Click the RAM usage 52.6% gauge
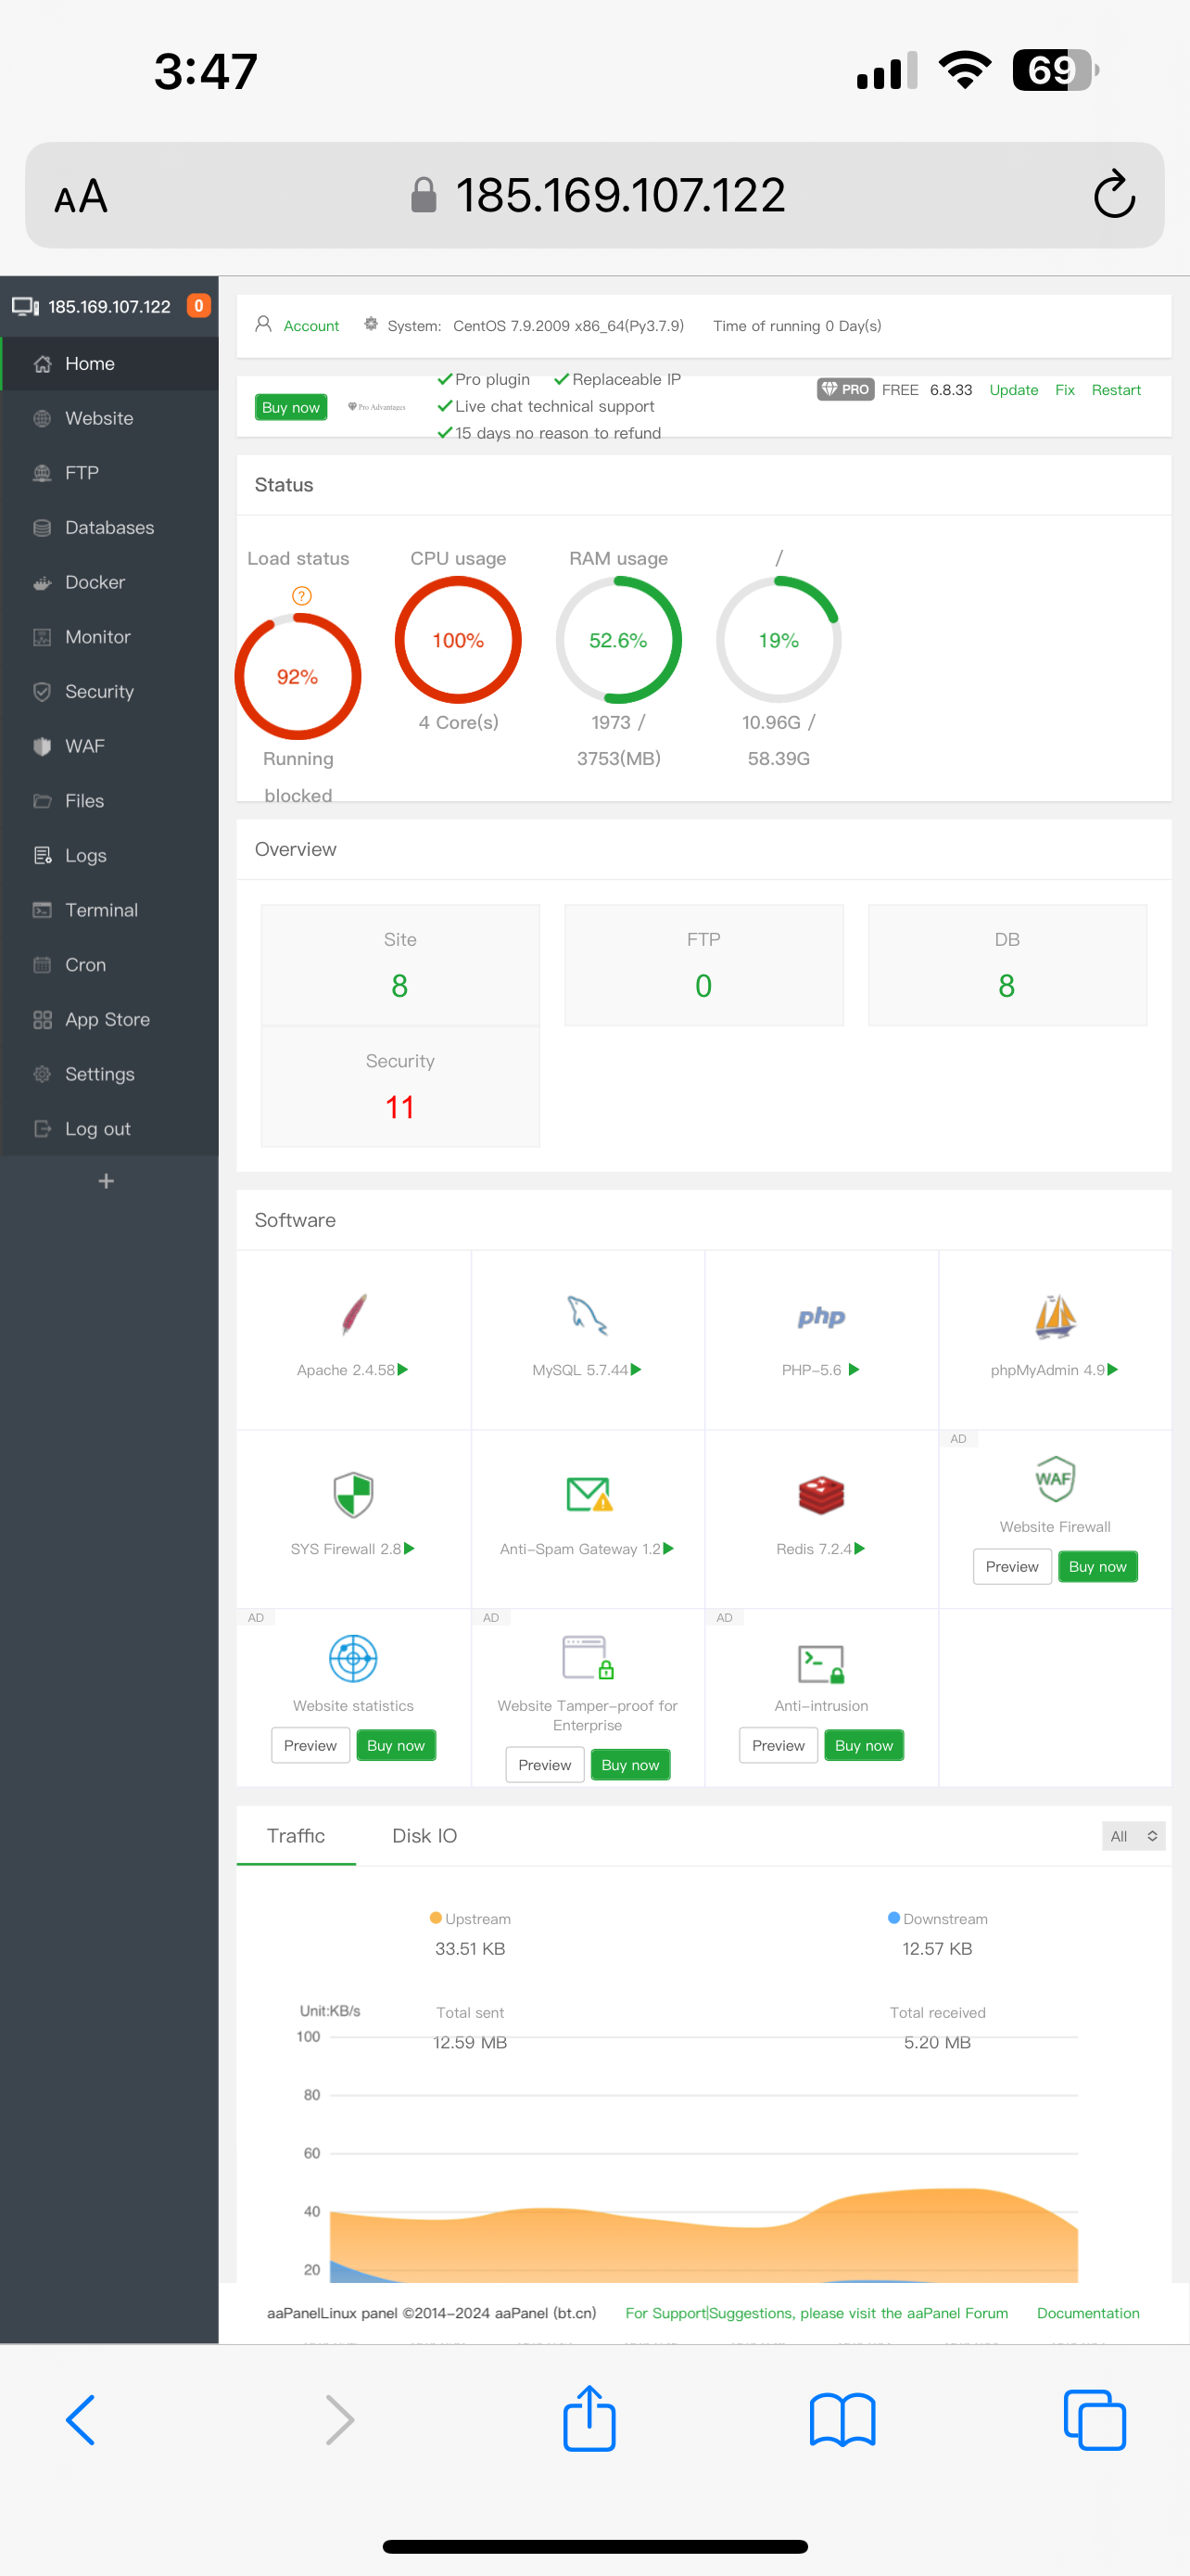Screen dimensions: 1190x2576 coord(618,640)
